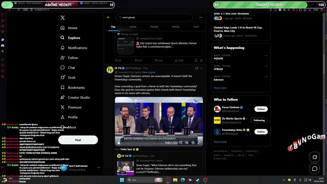This screenshot has width=327, height=184.
Task: Open Grok from the sidebar
Action: (x=68, y=77)
